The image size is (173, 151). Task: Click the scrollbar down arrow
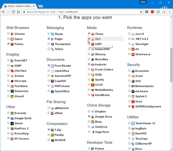[171, 149]
